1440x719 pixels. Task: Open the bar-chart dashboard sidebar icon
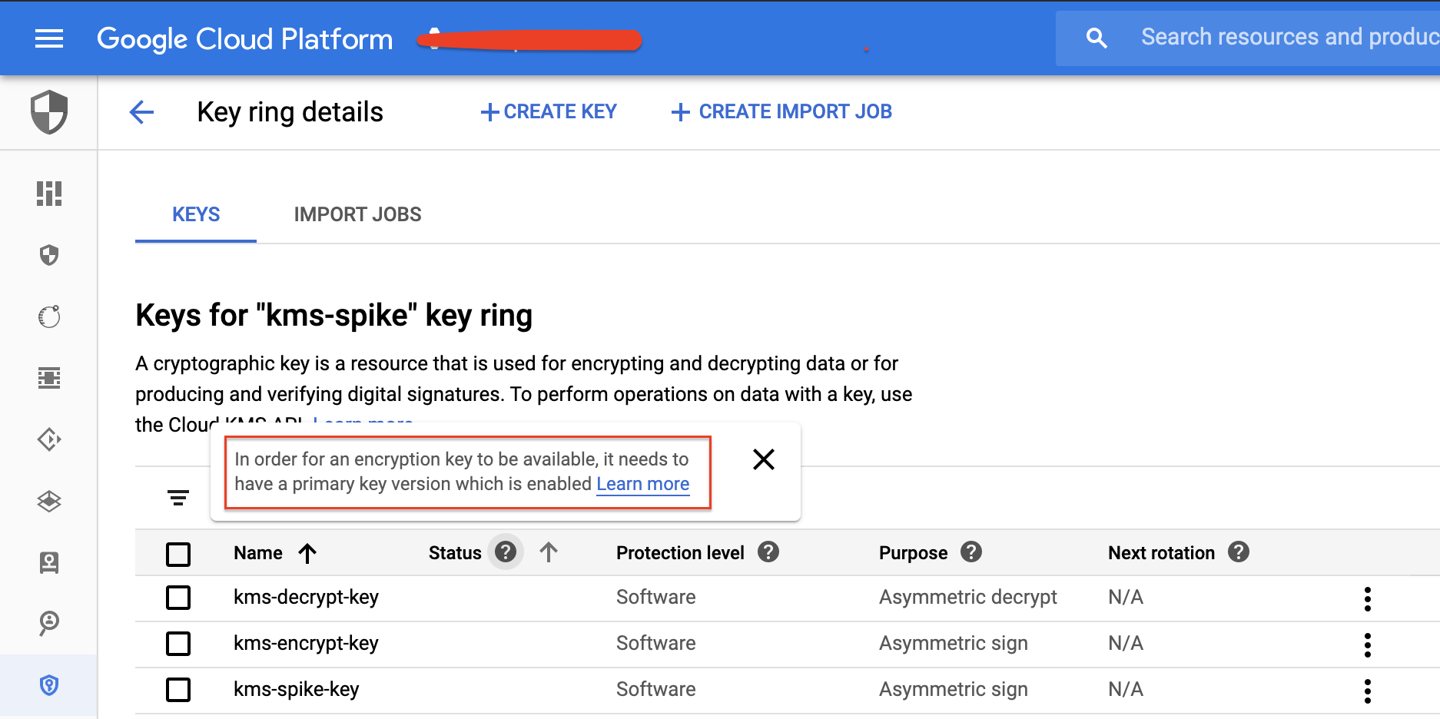(48, 194)
